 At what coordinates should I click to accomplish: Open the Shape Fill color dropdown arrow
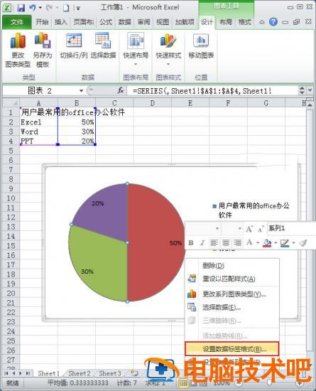point(276,242)
